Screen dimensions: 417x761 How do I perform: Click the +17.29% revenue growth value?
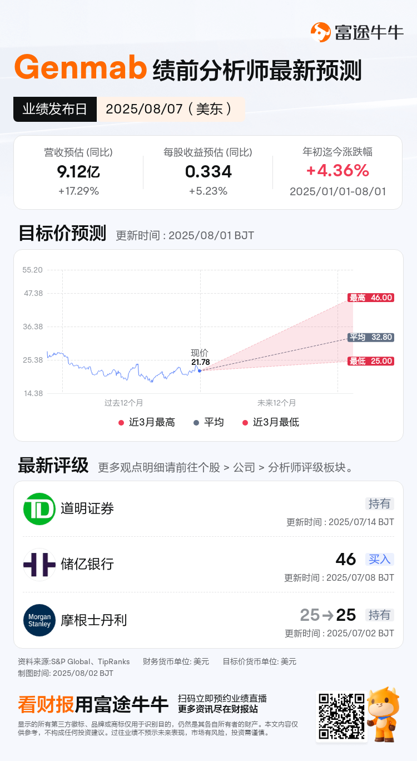78,191
